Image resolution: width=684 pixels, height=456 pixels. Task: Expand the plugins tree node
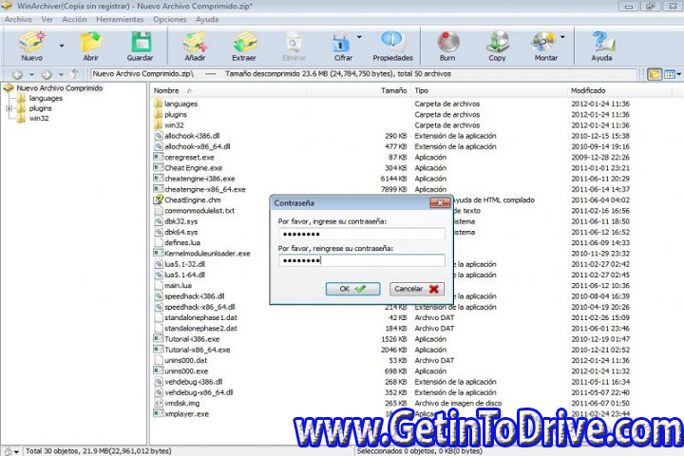point(9,108)
